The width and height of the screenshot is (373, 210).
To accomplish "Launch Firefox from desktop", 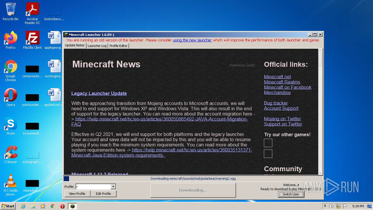I will pyautogui.click(x=10, y=40).
